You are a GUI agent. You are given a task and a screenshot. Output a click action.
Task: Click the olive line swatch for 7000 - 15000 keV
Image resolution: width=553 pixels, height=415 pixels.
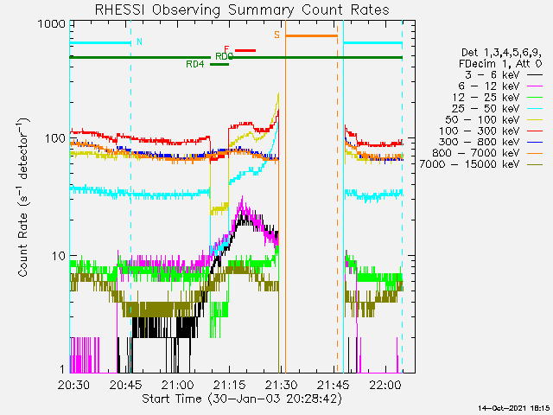[x=535, y=165]
